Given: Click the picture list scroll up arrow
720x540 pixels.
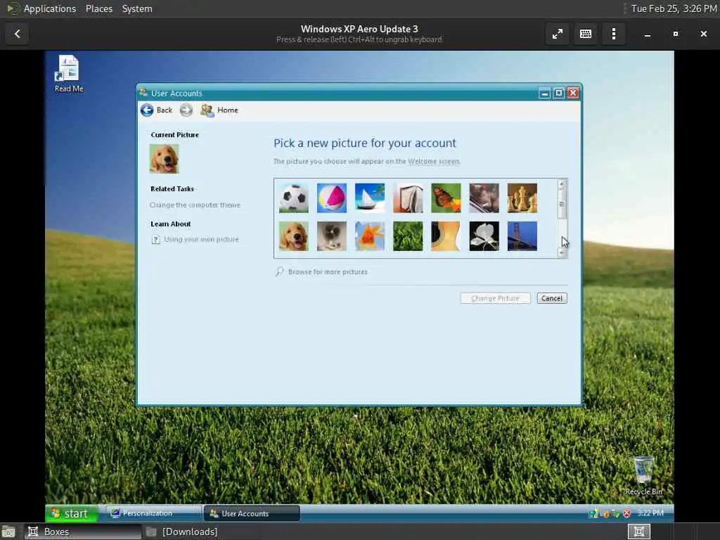Looking at the screenshot, I should click(561, 184).
